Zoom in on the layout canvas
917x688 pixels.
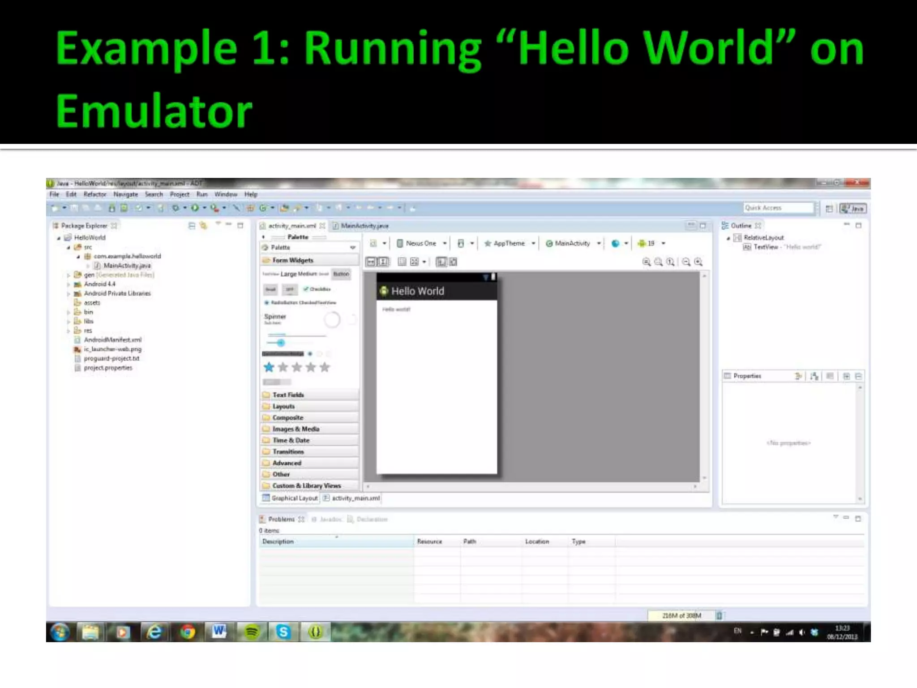point(698,262)
